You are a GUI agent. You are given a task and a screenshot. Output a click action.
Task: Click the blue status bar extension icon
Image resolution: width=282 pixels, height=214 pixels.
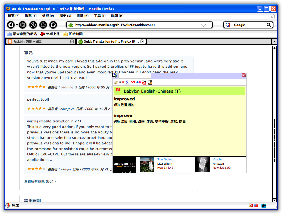pos(264,205)
